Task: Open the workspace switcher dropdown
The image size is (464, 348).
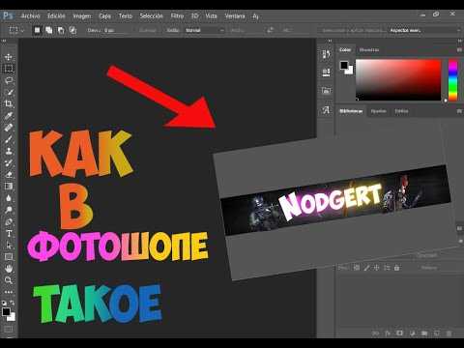Action: [x=424, y=30]
